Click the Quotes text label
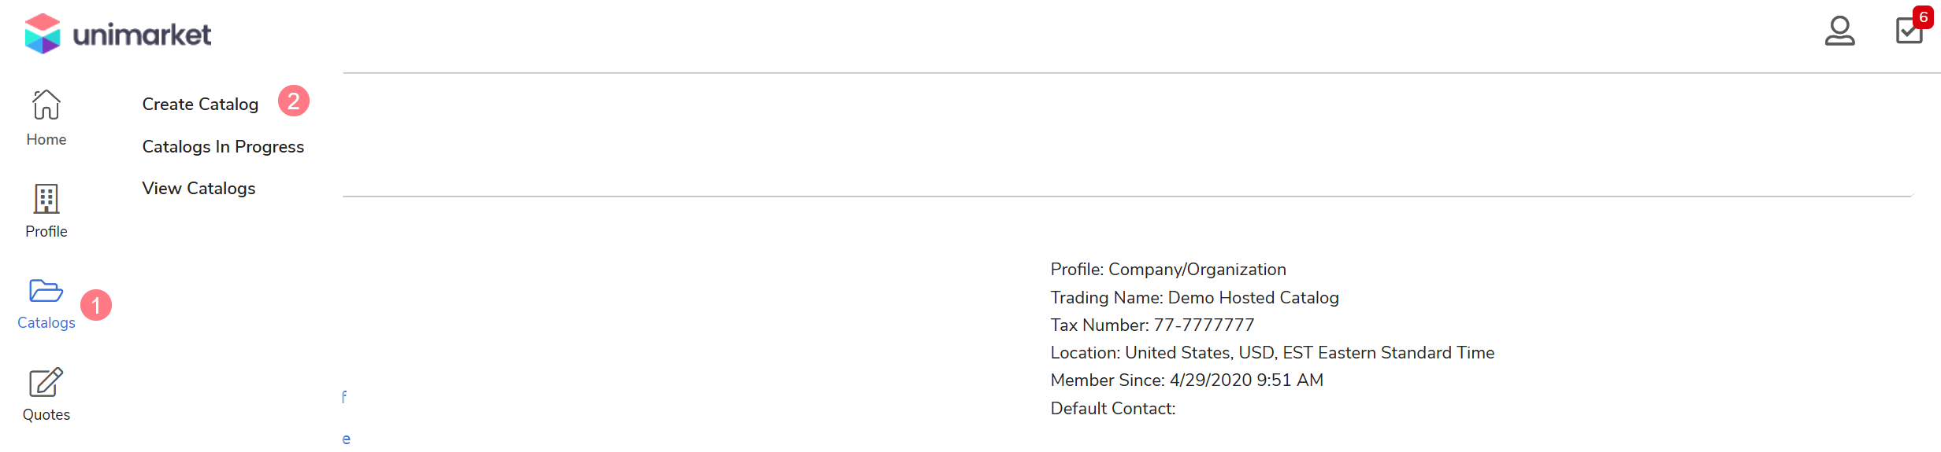The width and height of the screenshot is (1941, 452). [x=46, y=415]
